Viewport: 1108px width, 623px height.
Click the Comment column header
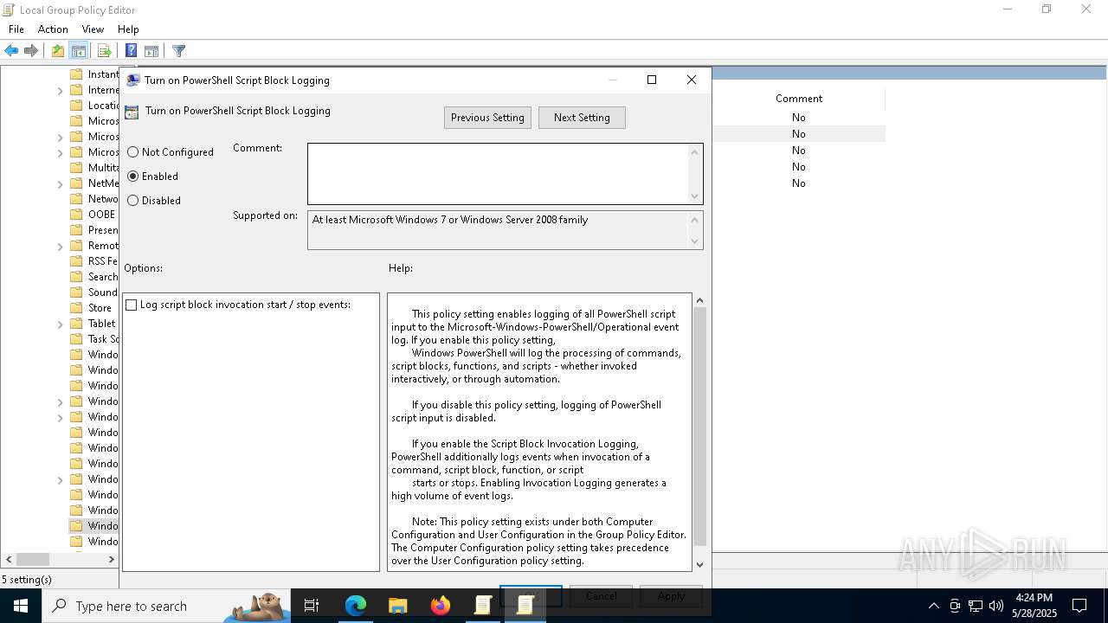[798, 99]
